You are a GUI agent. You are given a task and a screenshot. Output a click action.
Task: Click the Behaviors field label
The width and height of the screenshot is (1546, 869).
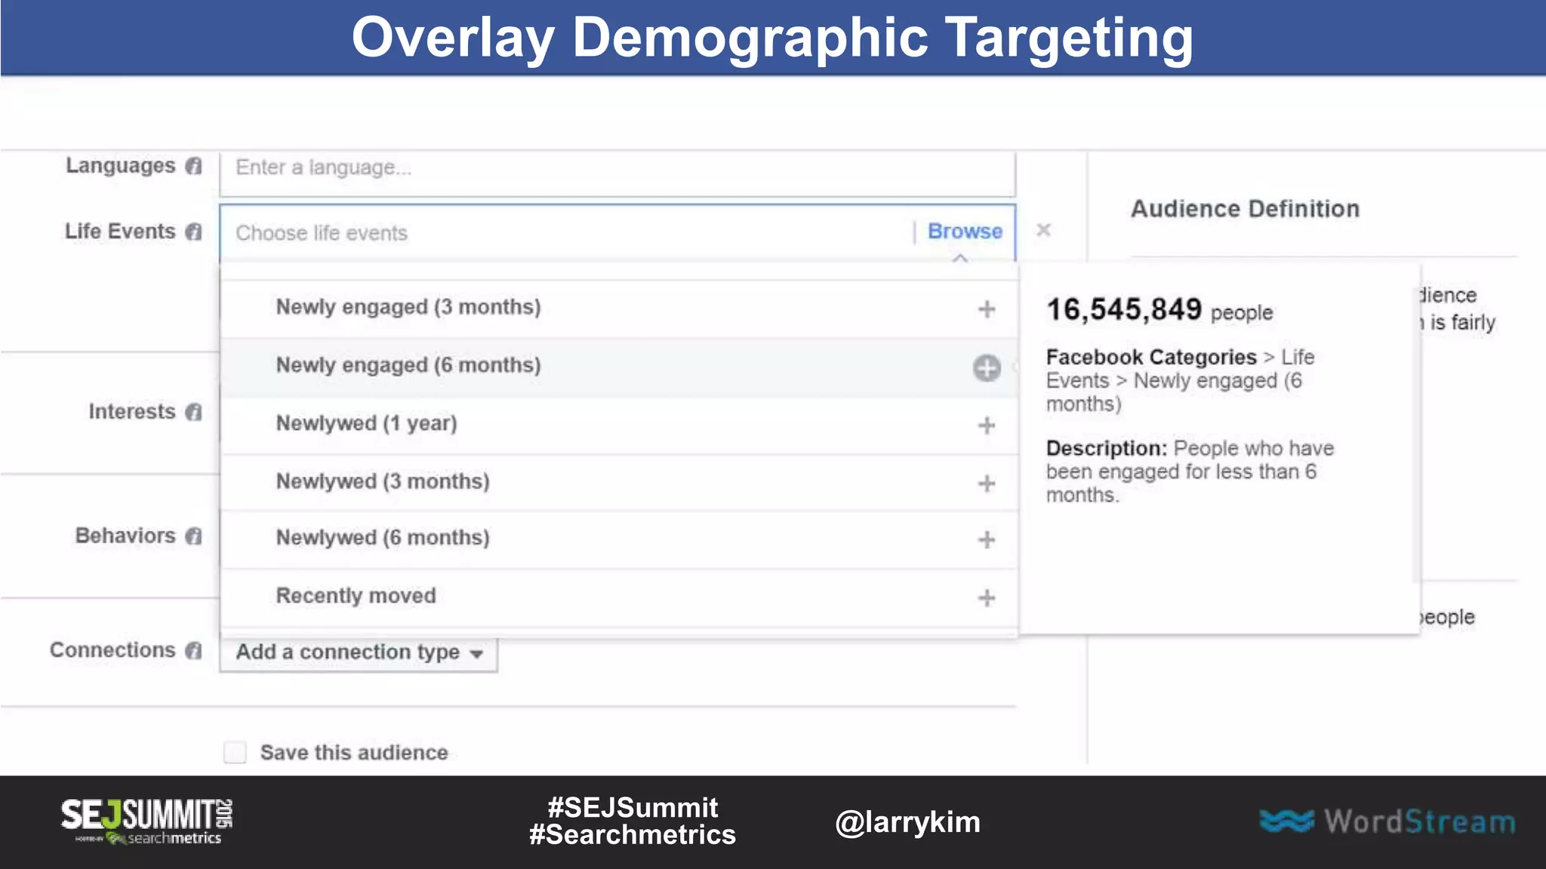(125, 536)
